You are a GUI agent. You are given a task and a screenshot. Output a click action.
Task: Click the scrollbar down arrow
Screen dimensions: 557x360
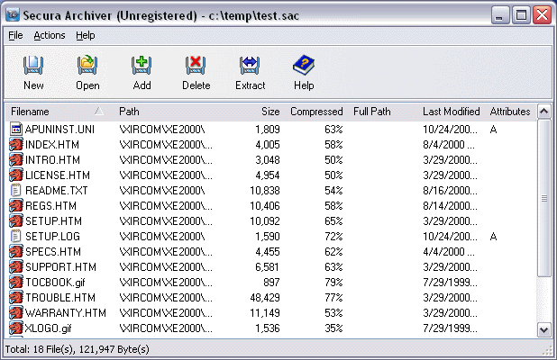point(543,330)
